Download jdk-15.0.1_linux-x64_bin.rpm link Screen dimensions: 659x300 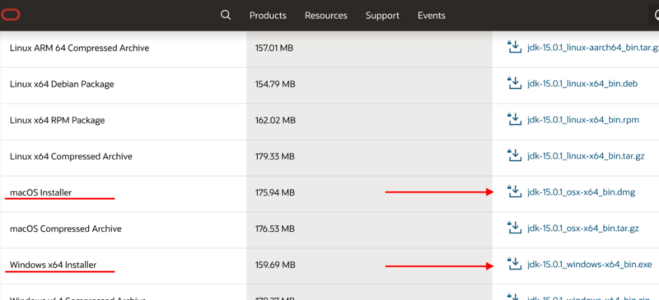[583, 120]
